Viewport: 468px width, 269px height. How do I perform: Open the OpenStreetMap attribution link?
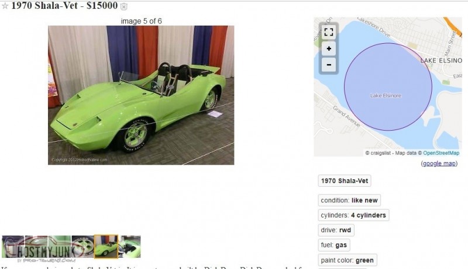point(441,153)
